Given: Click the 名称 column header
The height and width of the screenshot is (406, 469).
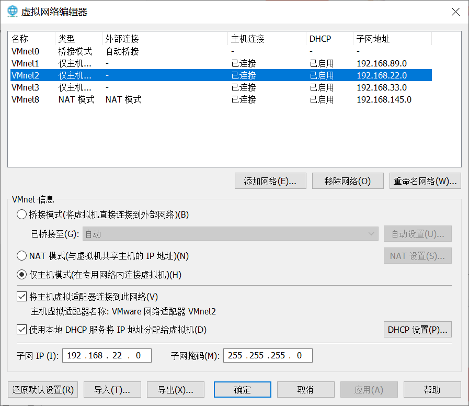Looking at the screenshot, I should (x=32, y=39).
